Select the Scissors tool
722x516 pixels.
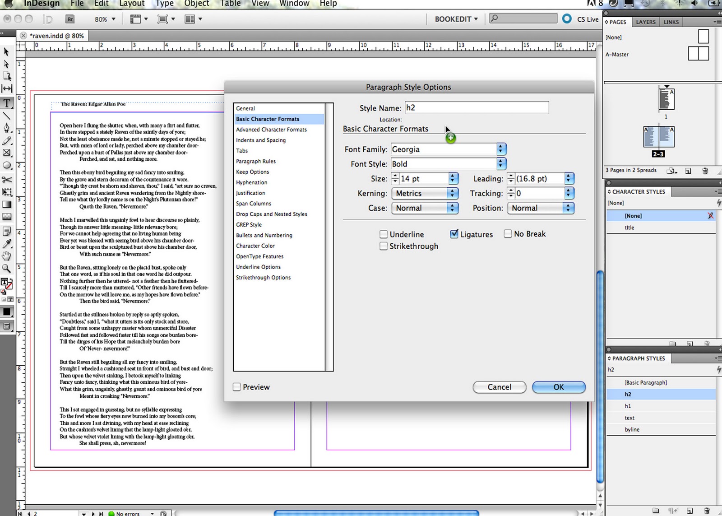[x=7, y=180]
